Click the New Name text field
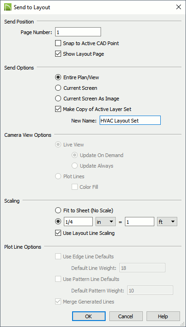The width and height of the screenshot is (186, 327). (130, 120)
